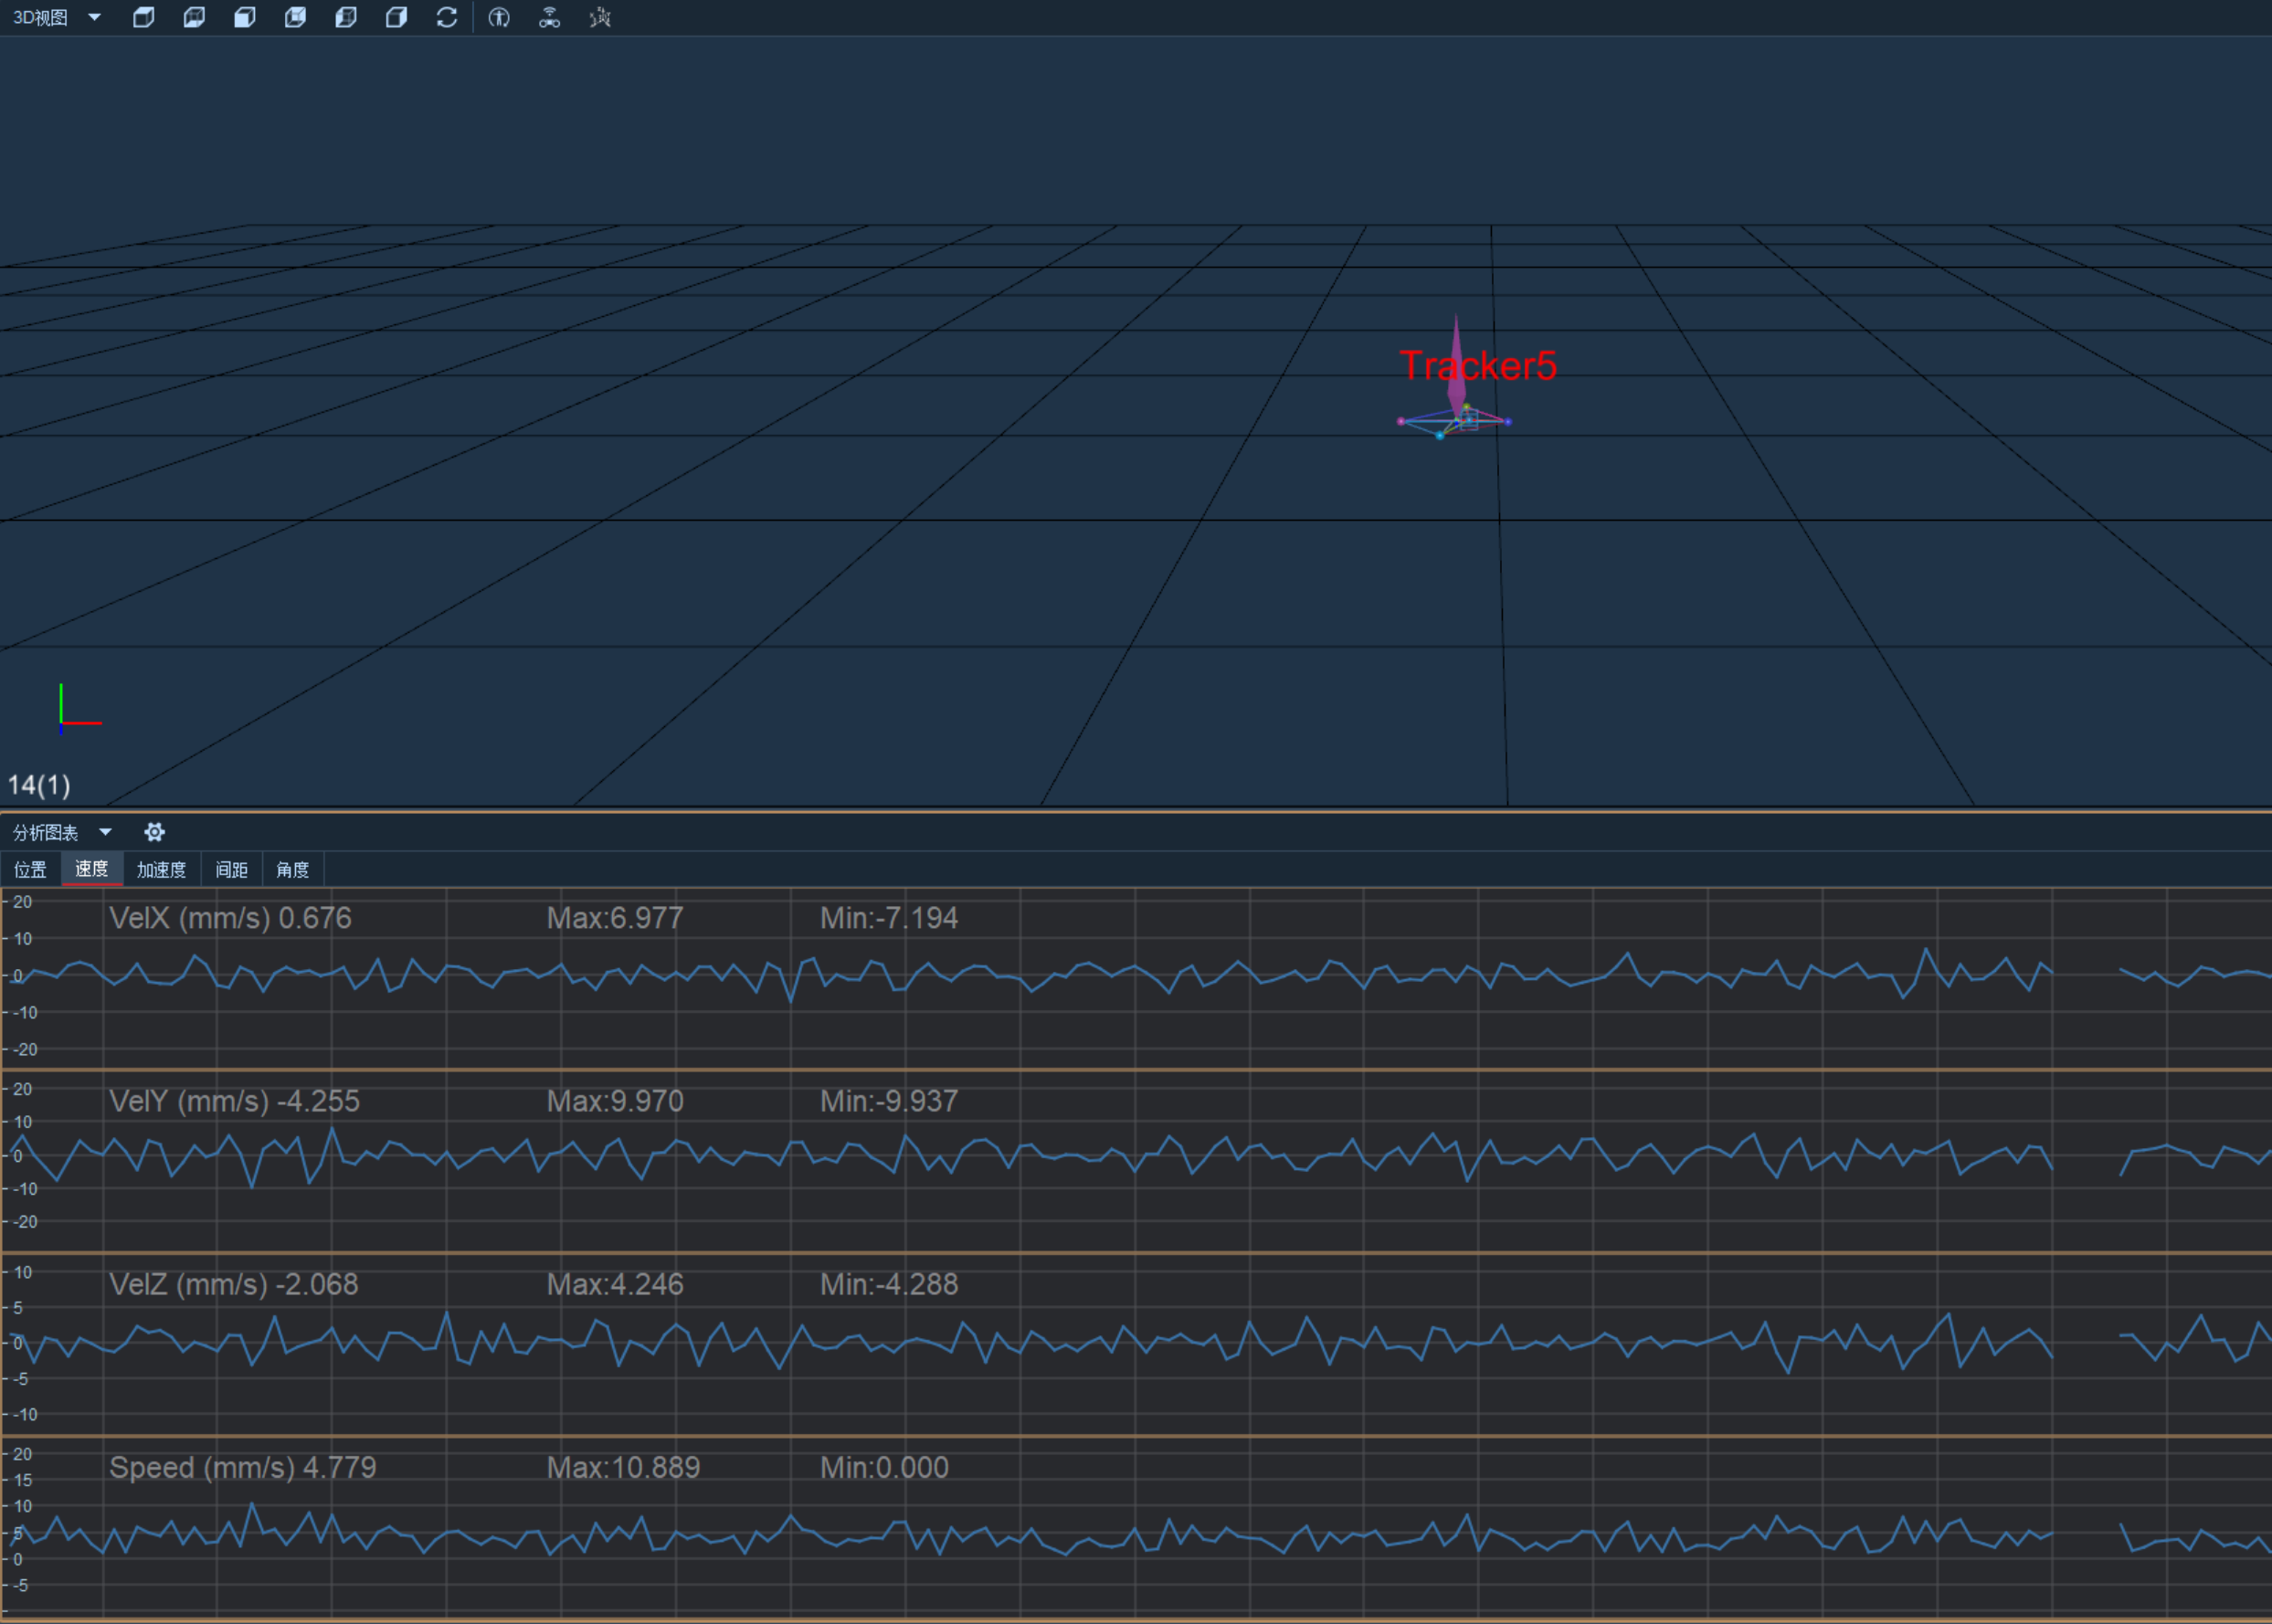Viewport: 2272px width, 1624px height.
Task: Click the Speed Min:0.000 value
Action: (x=884, y=1467)
